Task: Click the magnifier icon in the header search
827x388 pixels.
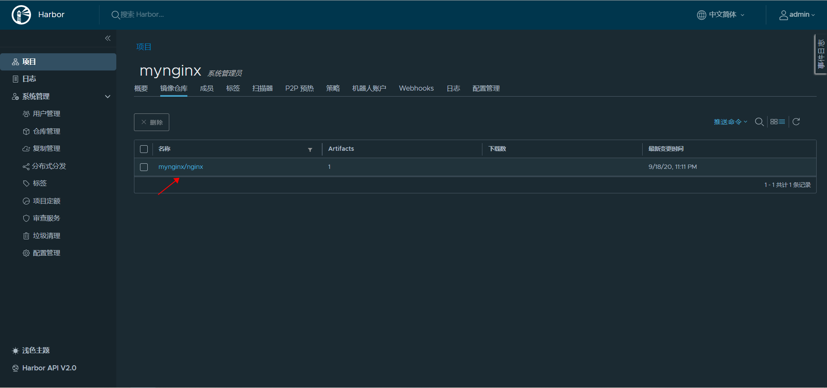Action: coord(115,15)
